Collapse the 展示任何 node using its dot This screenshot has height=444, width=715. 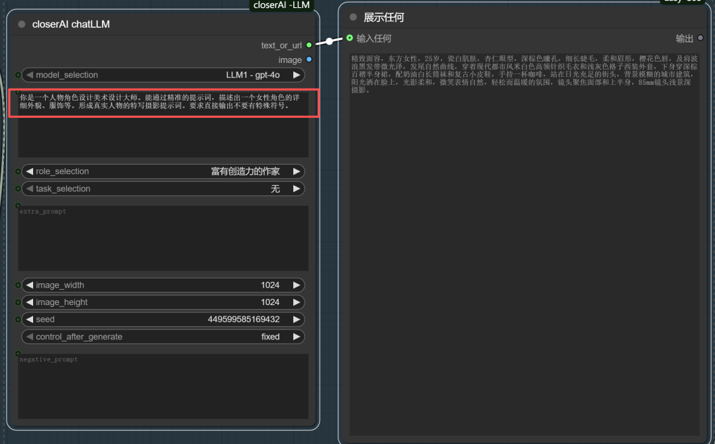(353, 17)
